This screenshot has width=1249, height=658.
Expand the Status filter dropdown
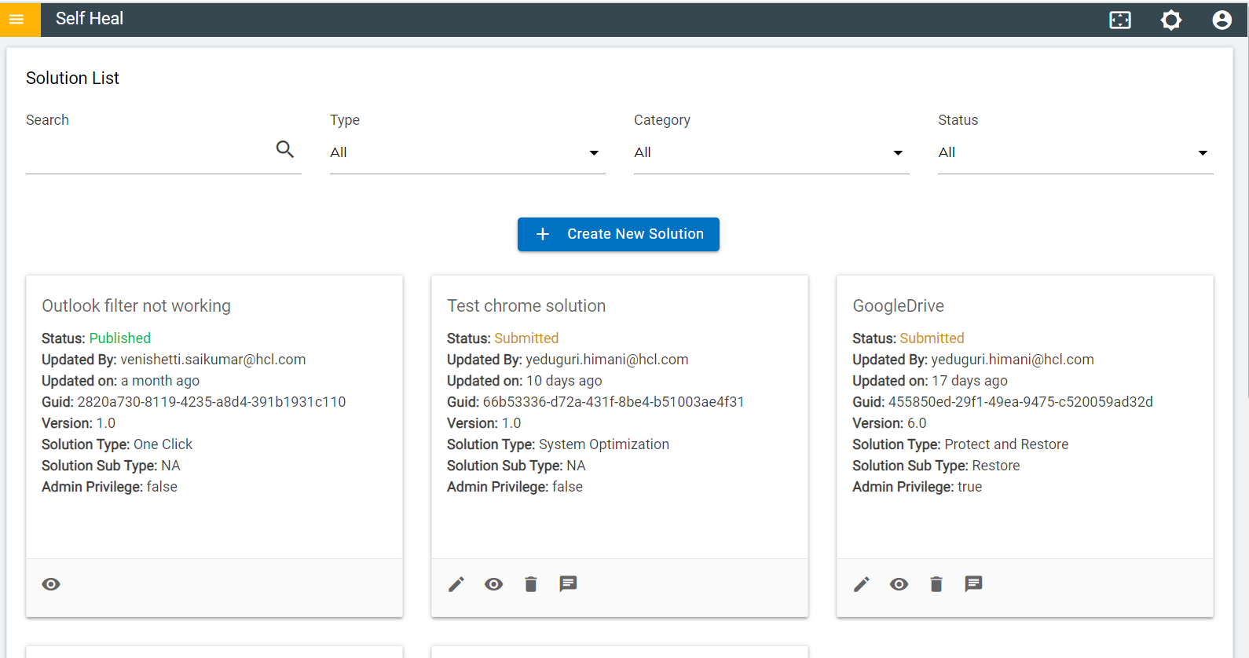pos(1075,153)
